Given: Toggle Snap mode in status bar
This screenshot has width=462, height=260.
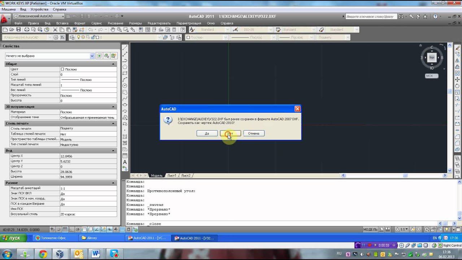Looking at the screenshot, I should 59,230.
